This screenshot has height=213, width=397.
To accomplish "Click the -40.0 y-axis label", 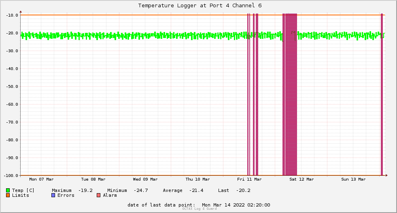I will 12,68.
